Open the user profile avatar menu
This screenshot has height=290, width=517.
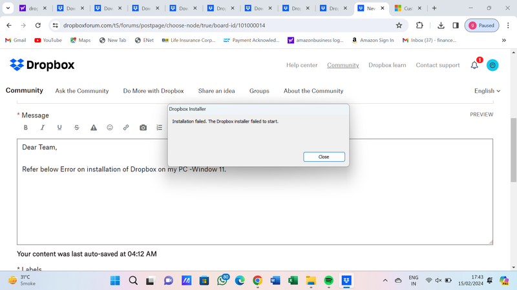(x=492, y=65)
